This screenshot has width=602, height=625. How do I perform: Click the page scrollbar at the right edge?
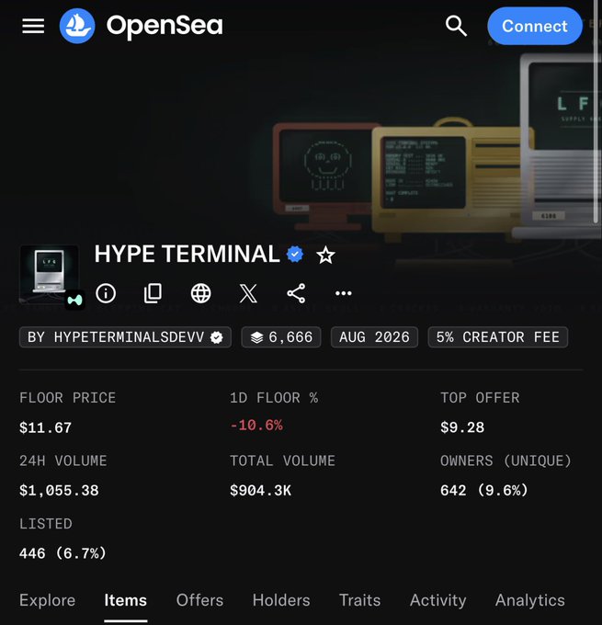click(x=596, y=111)
